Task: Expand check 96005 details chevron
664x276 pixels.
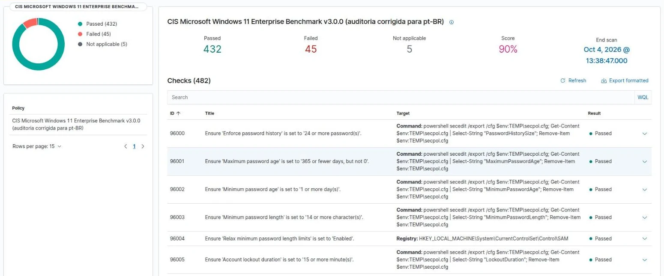Action: tap(645, 259)
